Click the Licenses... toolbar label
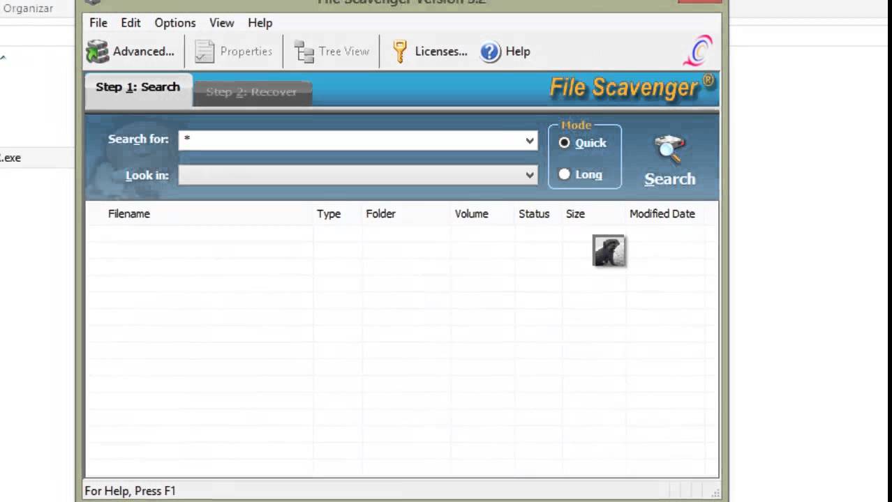 (441, 52)
